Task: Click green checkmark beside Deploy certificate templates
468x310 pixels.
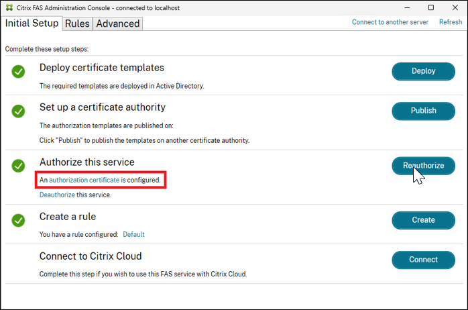Action: [x=18, y=71]
